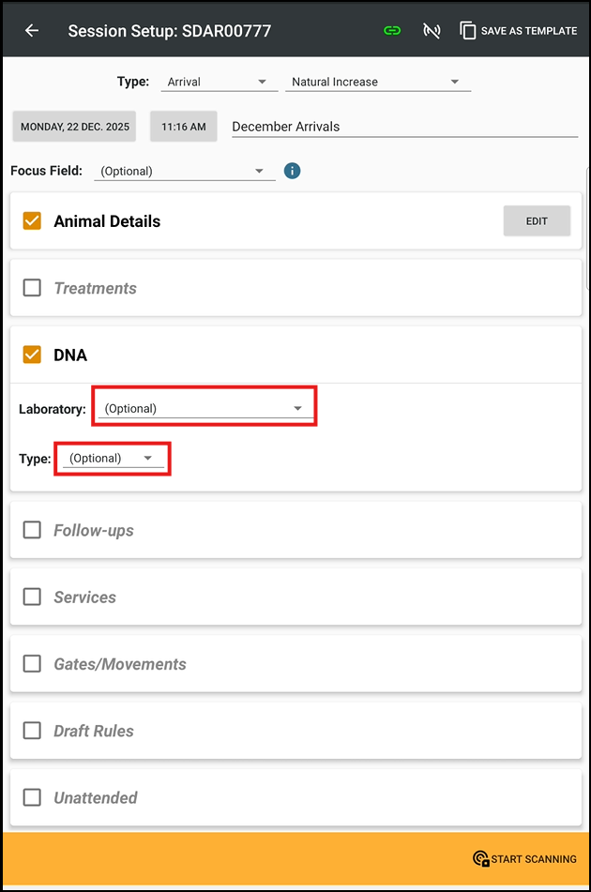
Task: Click the 11:16 AM time button
Action: (184, 127)
